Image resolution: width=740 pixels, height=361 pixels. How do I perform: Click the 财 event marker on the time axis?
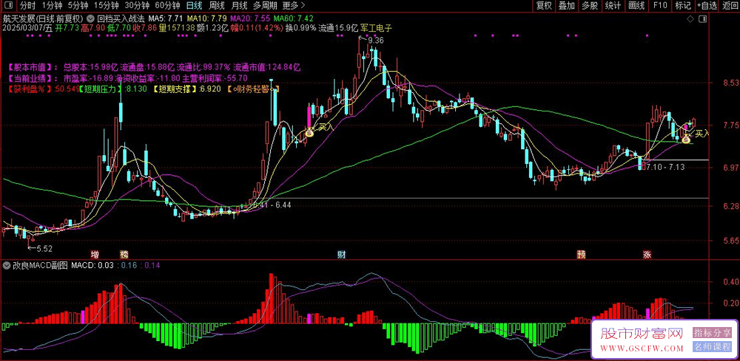(342, 255)
